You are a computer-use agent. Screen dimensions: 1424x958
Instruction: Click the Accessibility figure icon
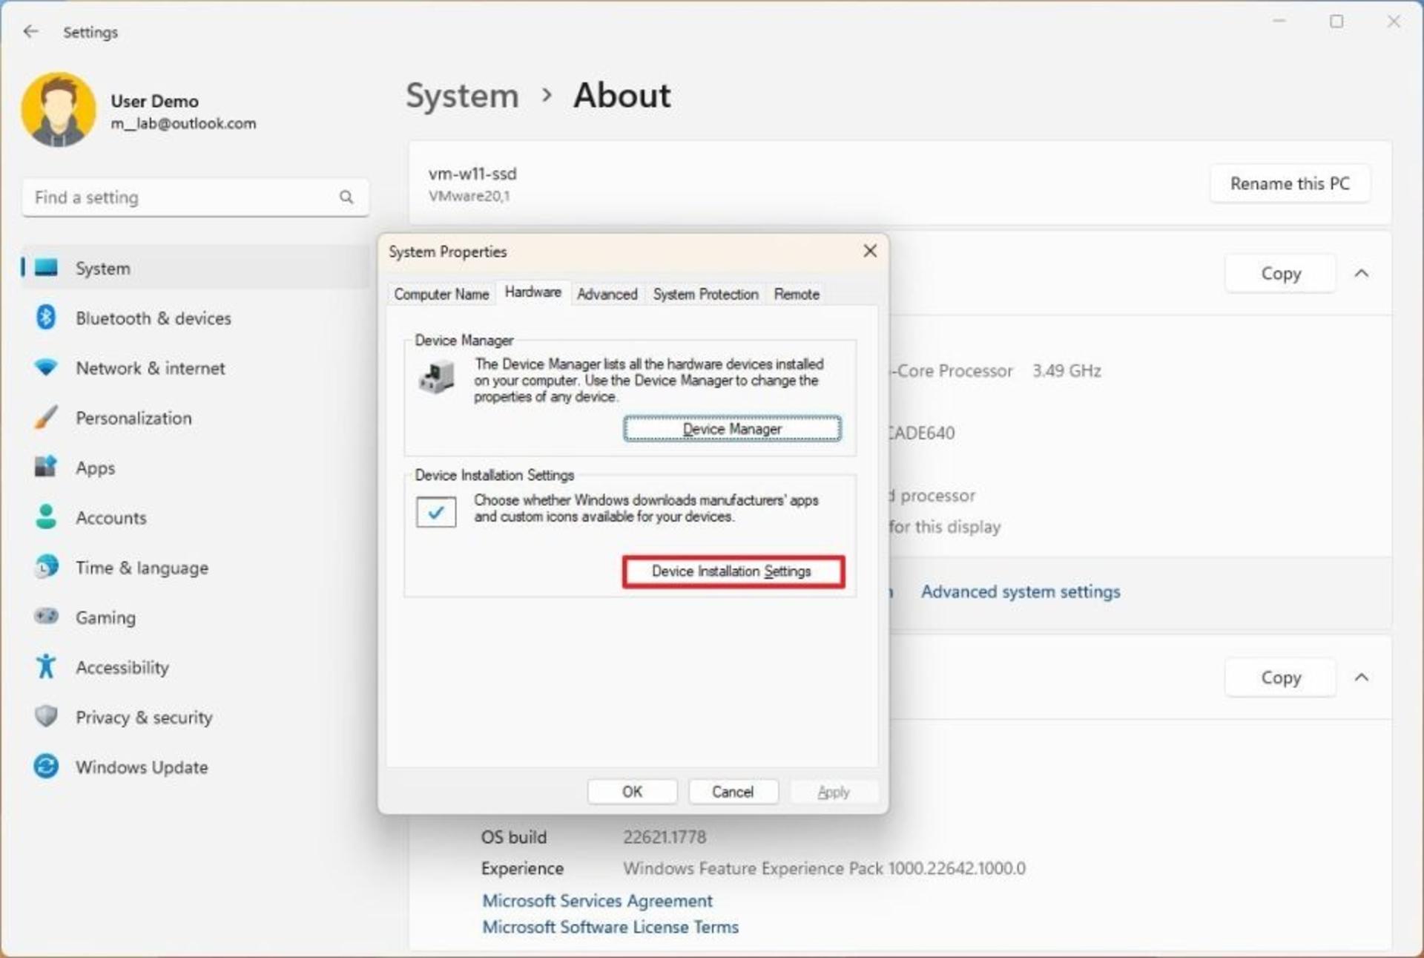point(46,666)
